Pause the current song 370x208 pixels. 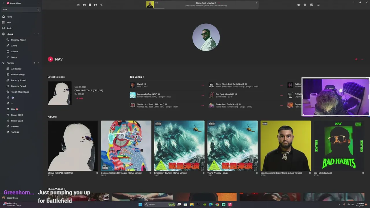point(90,5)
